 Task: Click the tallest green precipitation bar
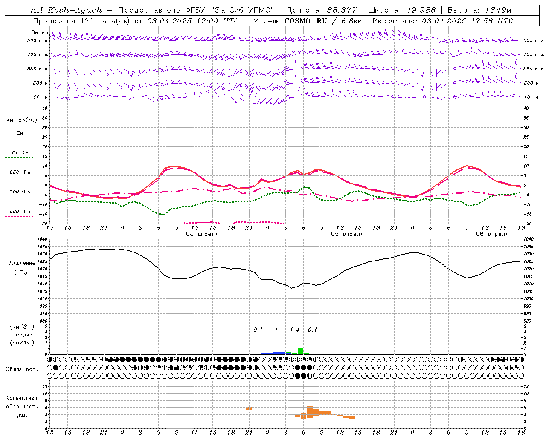[300, 351]
